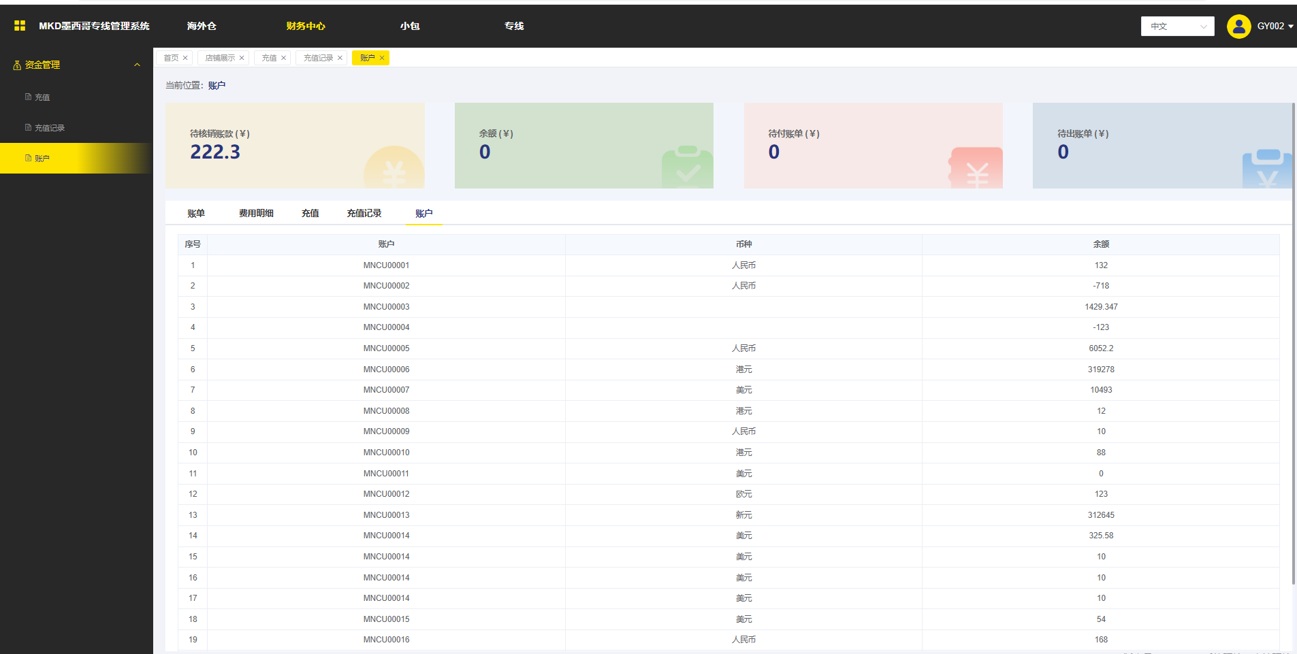This screenshot has width=1297, height=654.
Task: Close the 首页 tab
Action: [185, 59]
